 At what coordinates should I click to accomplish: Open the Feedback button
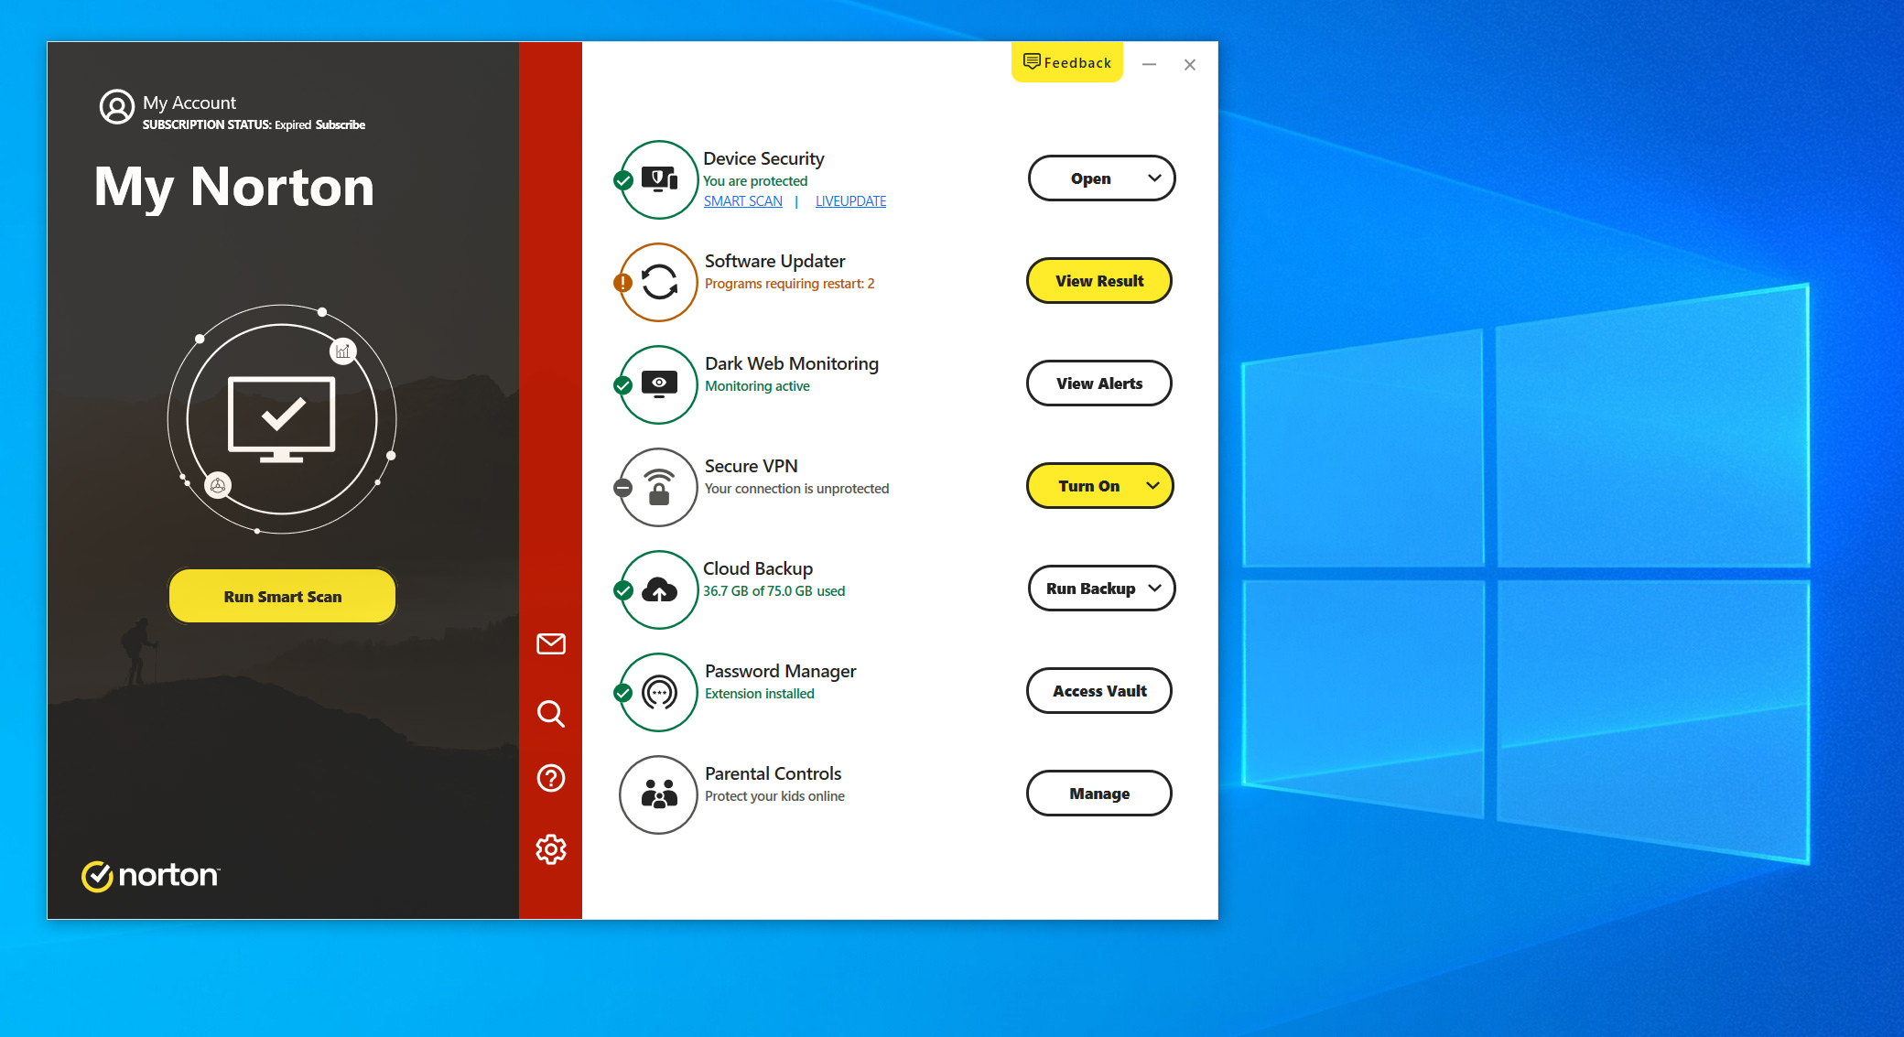pos(1067,62)
